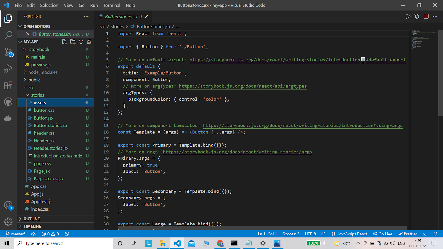This screenshot has width=443, height=249.
Task: Expand the assets folder
Action: coord(40,103)
